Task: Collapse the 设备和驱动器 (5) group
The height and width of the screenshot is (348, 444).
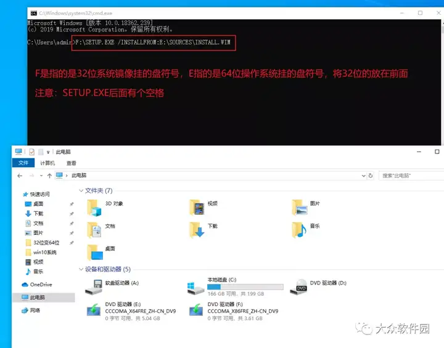Action: click(x=81, y=269)
